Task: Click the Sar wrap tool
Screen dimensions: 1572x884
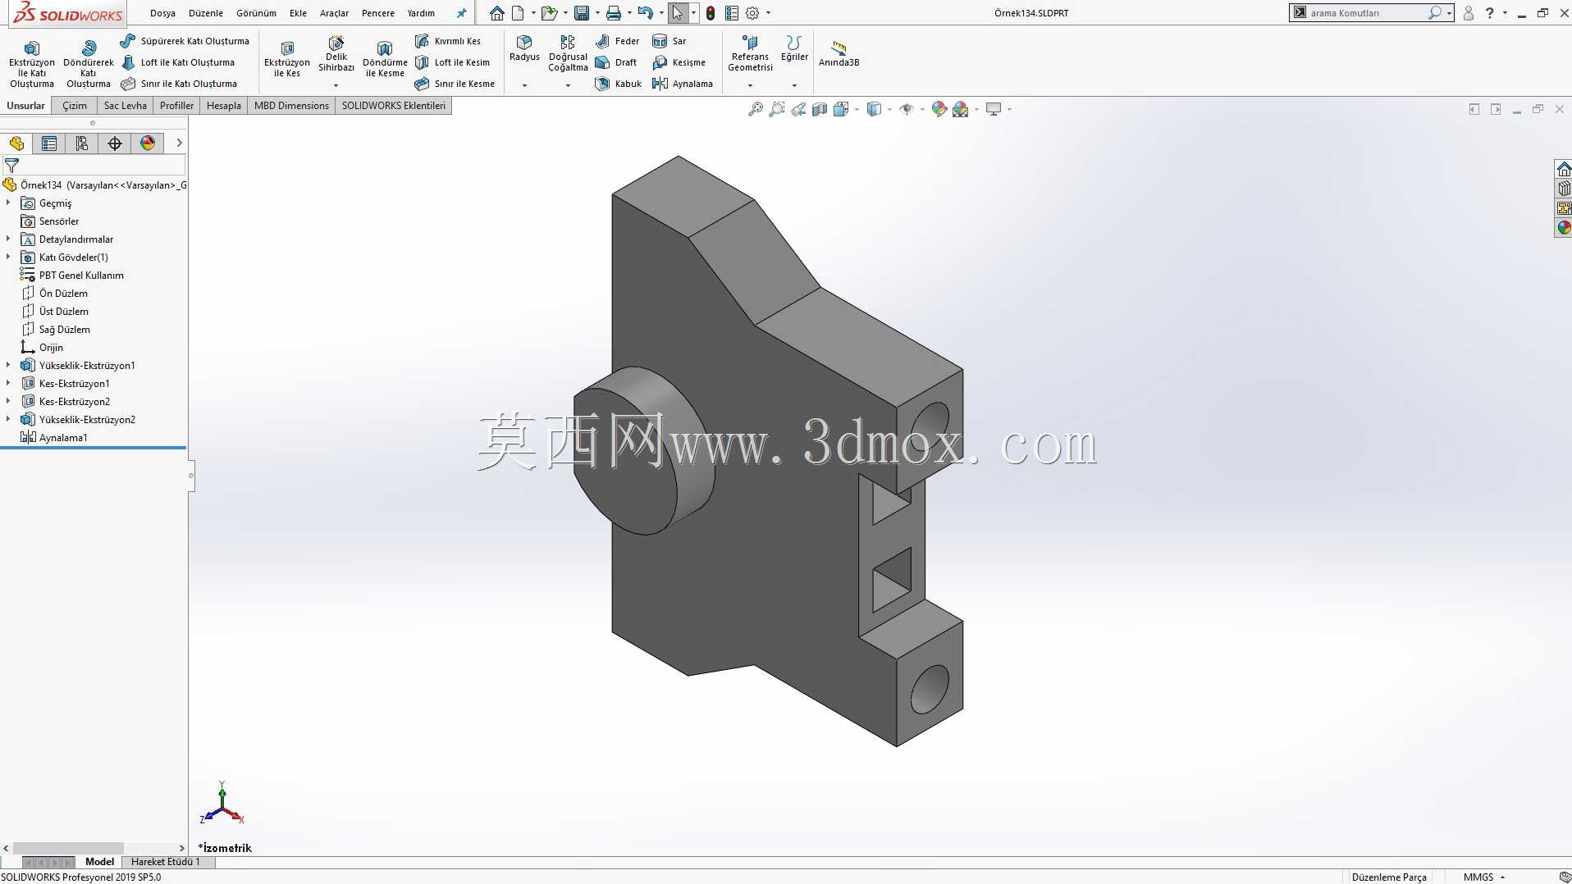Action: point(669,41)
